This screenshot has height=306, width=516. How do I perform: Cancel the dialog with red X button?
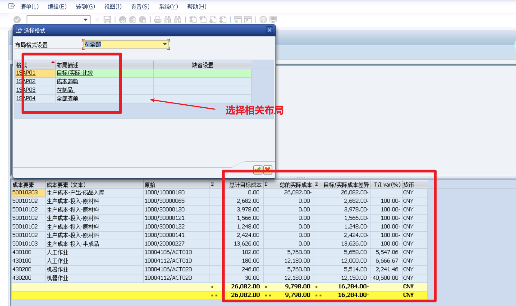pyautogui.click(x=267, y=170)
